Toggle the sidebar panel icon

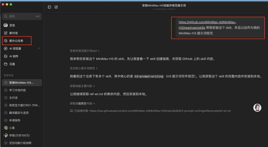point(49,7)
